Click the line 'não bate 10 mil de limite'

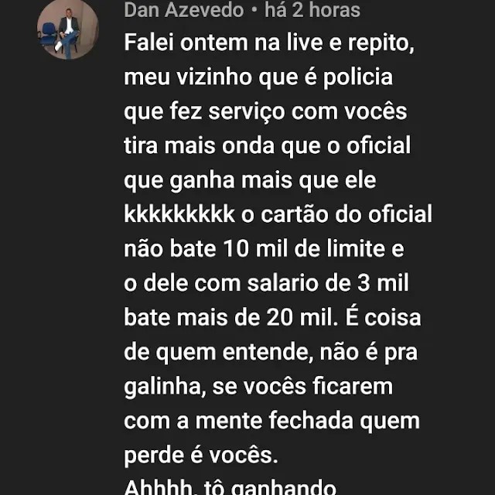(x=264, y=249)
